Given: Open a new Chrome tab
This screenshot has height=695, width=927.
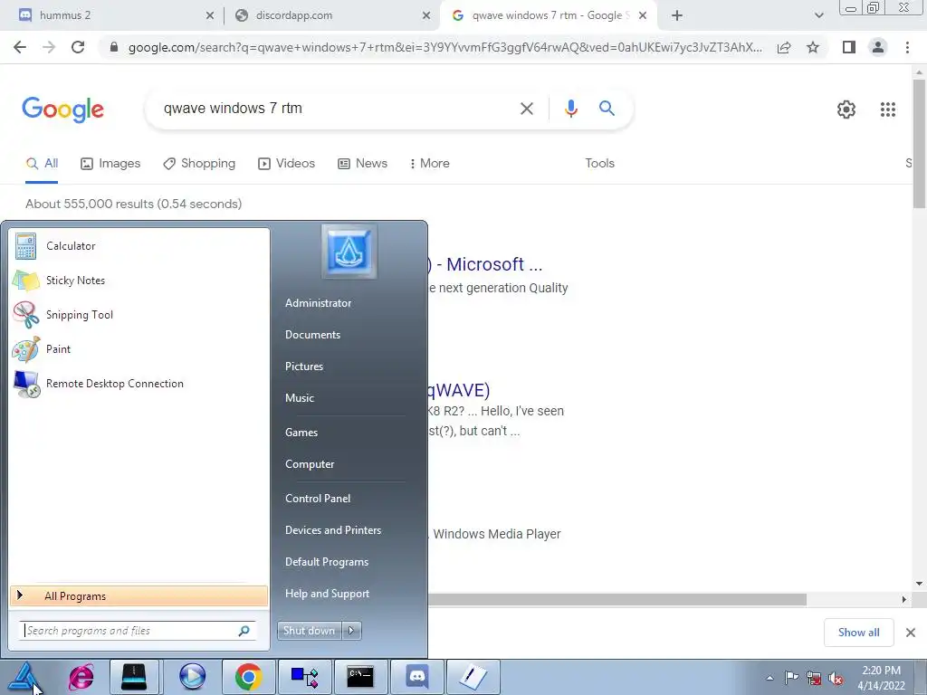Looking at the screenshot, I should 677,16.
